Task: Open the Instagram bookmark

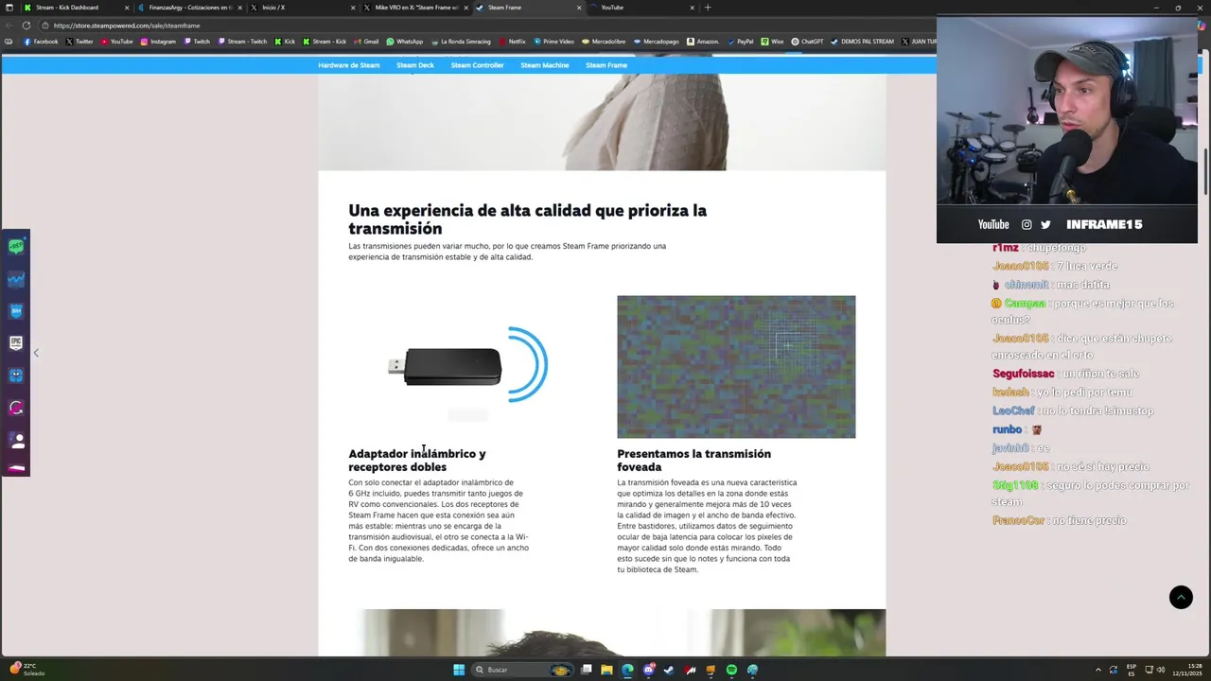Action: (x=158, y=42)
